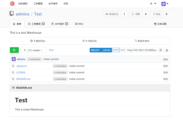
Task: Star the repository with 点赞 button
Action: (x=136, y=14)
